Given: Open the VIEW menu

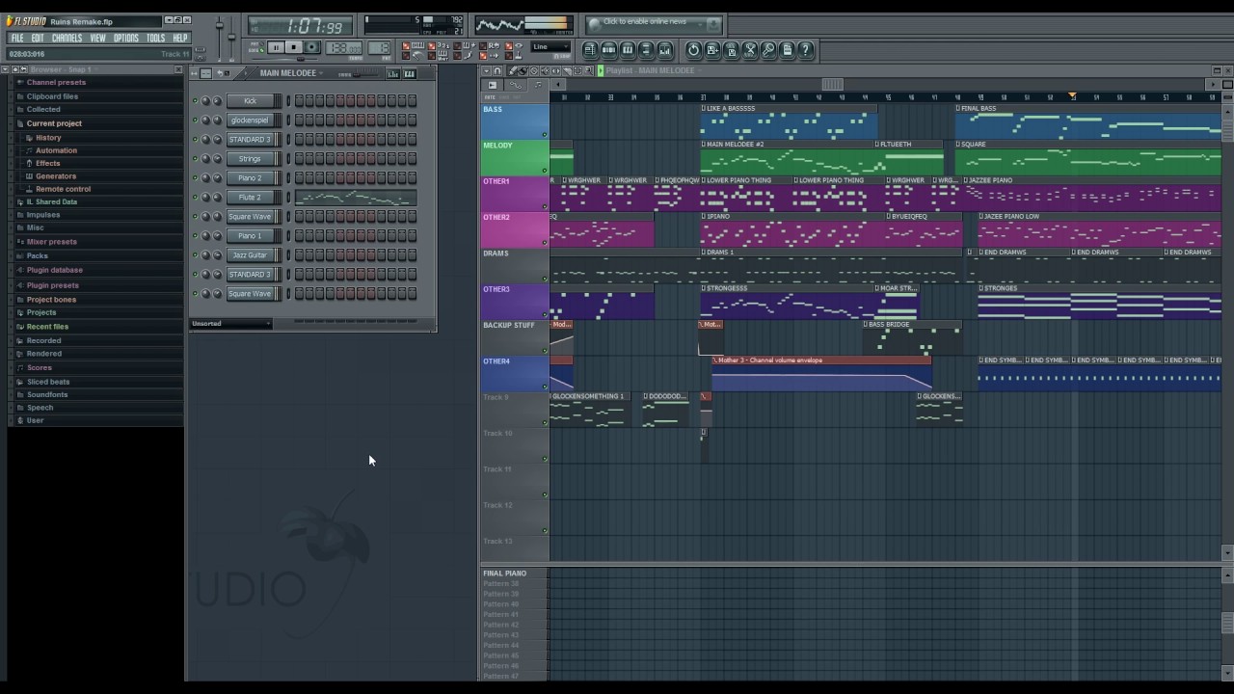Looking at the screenshot, I should tap(98, 39).
